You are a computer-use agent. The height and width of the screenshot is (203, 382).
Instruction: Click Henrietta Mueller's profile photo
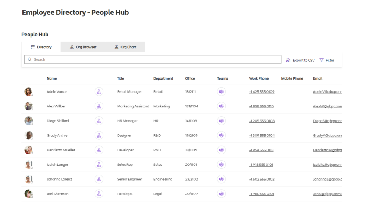[28, 150]
